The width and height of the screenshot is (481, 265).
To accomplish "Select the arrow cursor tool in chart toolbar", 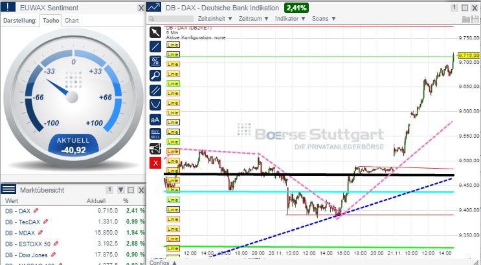I will pyautogui.click(x=155, y=32).
